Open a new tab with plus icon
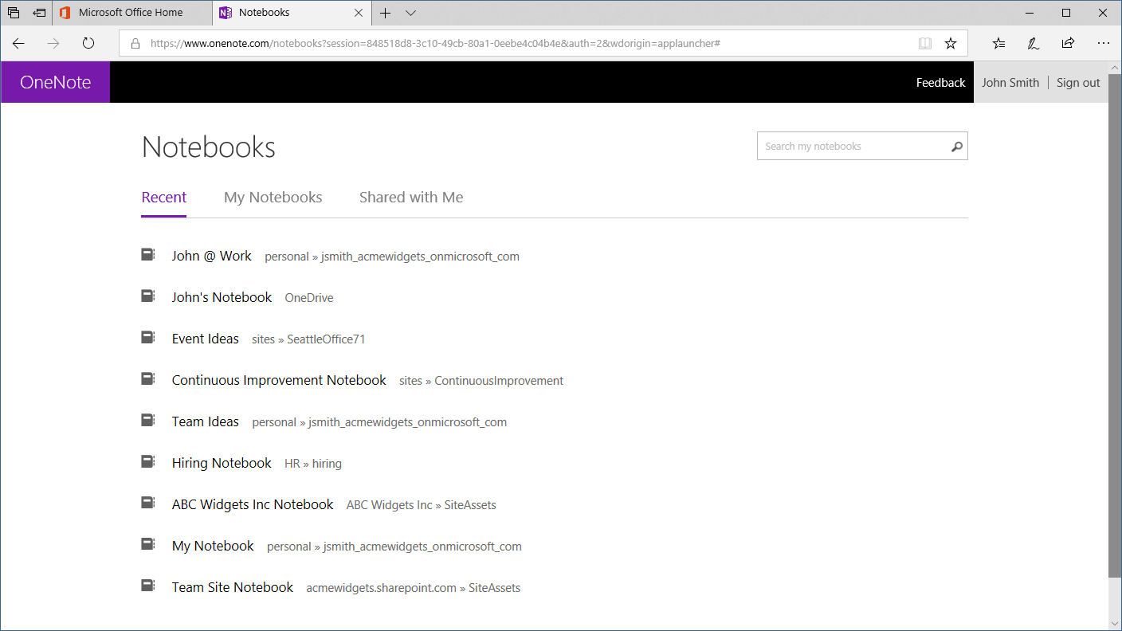 [x=386, y=13]
